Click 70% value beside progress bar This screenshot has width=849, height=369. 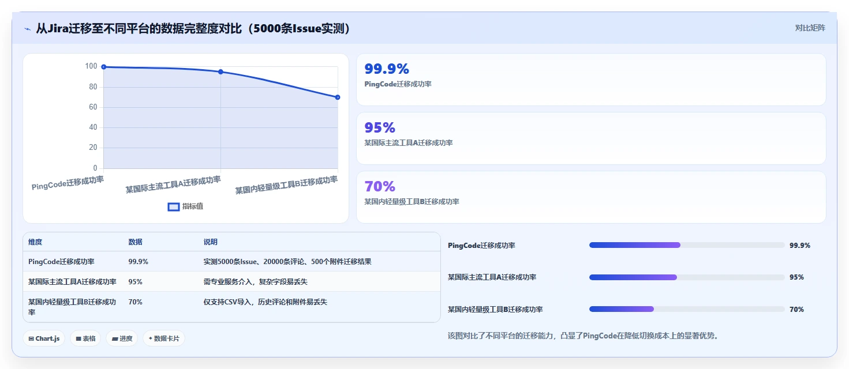coord(796,310)
